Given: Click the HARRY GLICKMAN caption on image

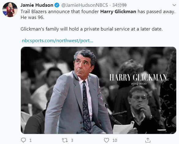Looking at the screenshot, I should [x=138, y=77].
